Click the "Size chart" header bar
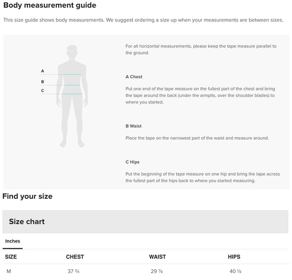Image resolution: width=292 pixels, height=280 pixels. click(145, 222)
